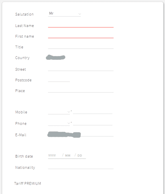Click the Postcode input box

(59, 80)
